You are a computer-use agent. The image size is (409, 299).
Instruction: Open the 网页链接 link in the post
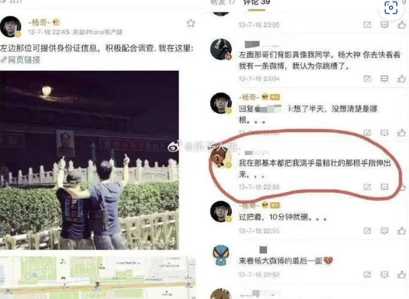tap(20, 60)
